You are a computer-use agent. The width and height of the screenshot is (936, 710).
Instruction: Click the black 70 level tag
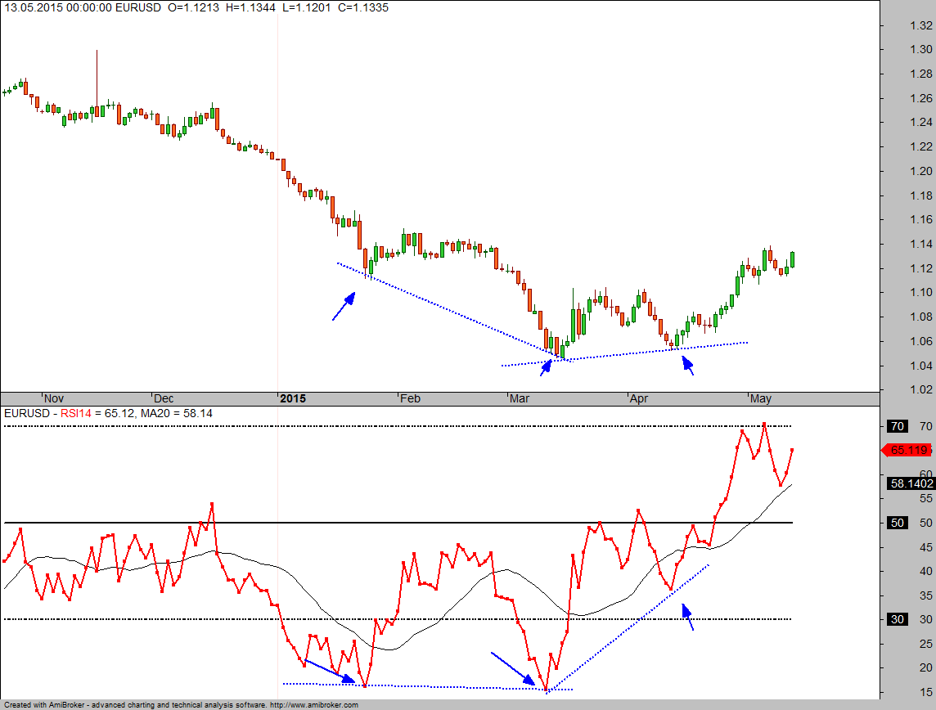[x=898, y=426]
